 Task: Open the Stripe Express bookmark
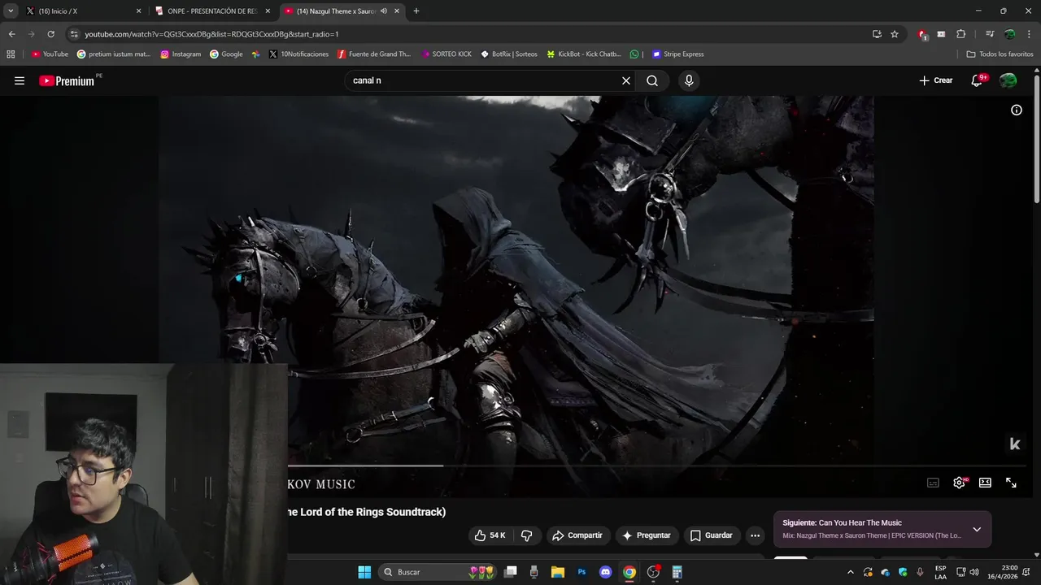677,54
